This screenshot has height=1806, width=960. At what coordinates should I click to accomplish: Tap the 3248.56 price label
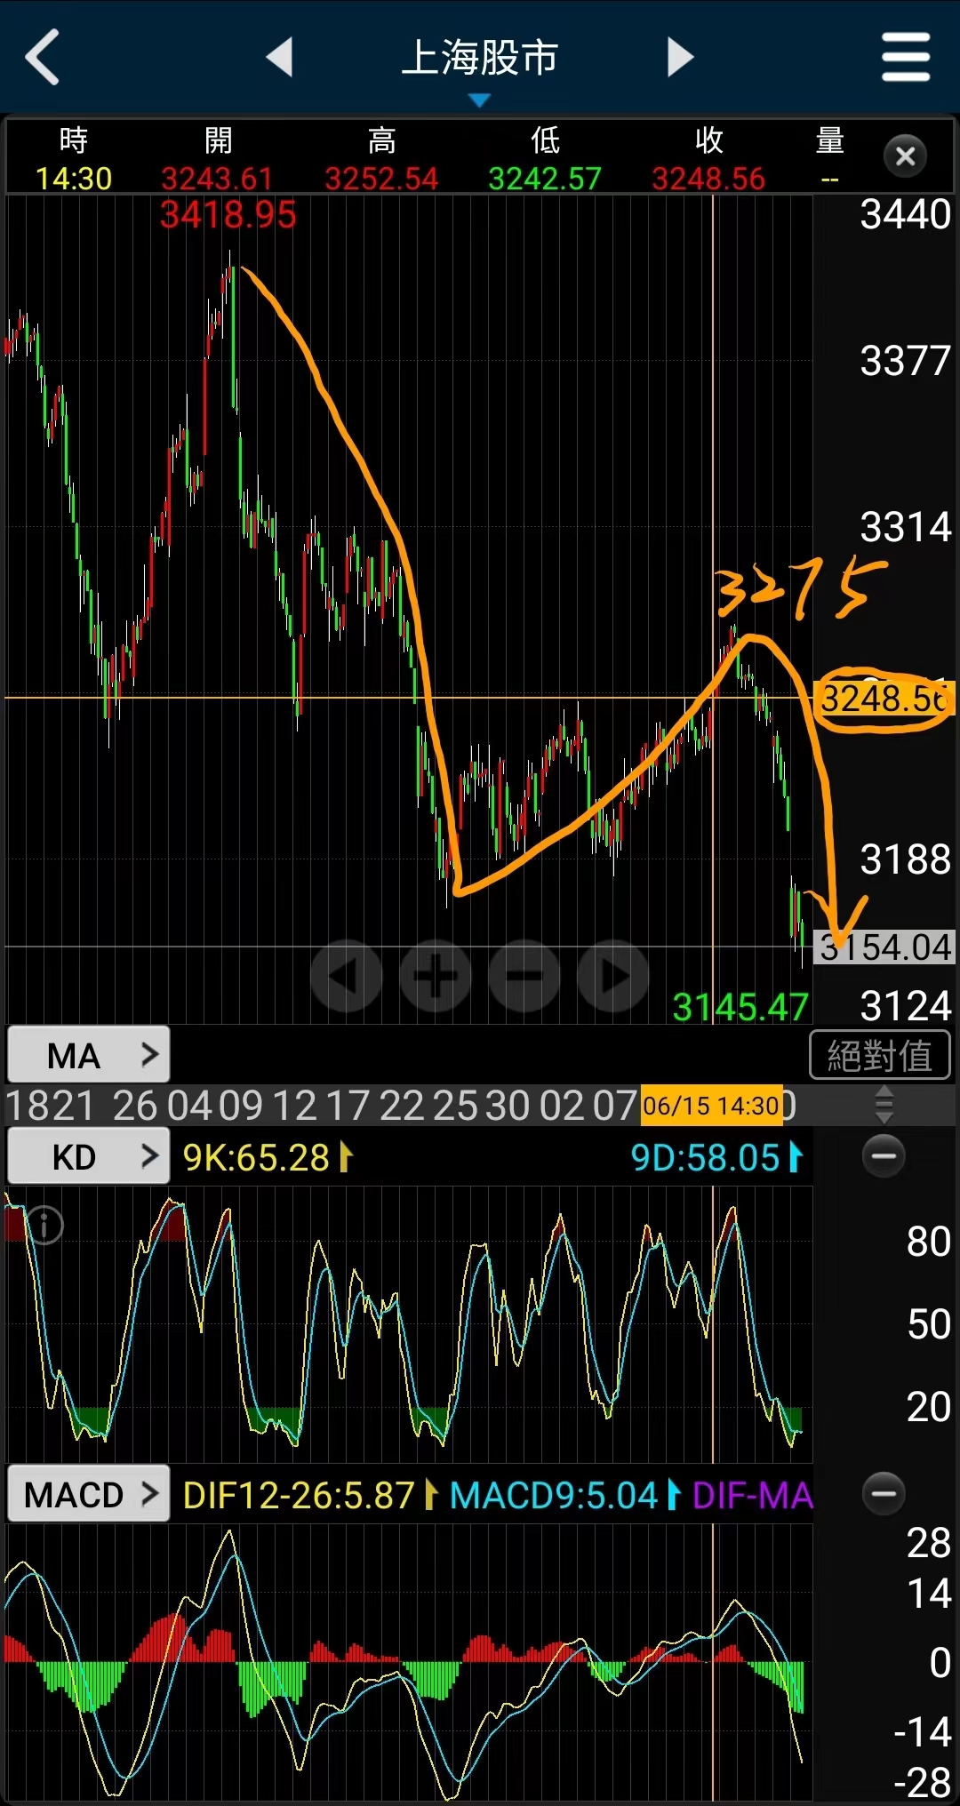884,699
